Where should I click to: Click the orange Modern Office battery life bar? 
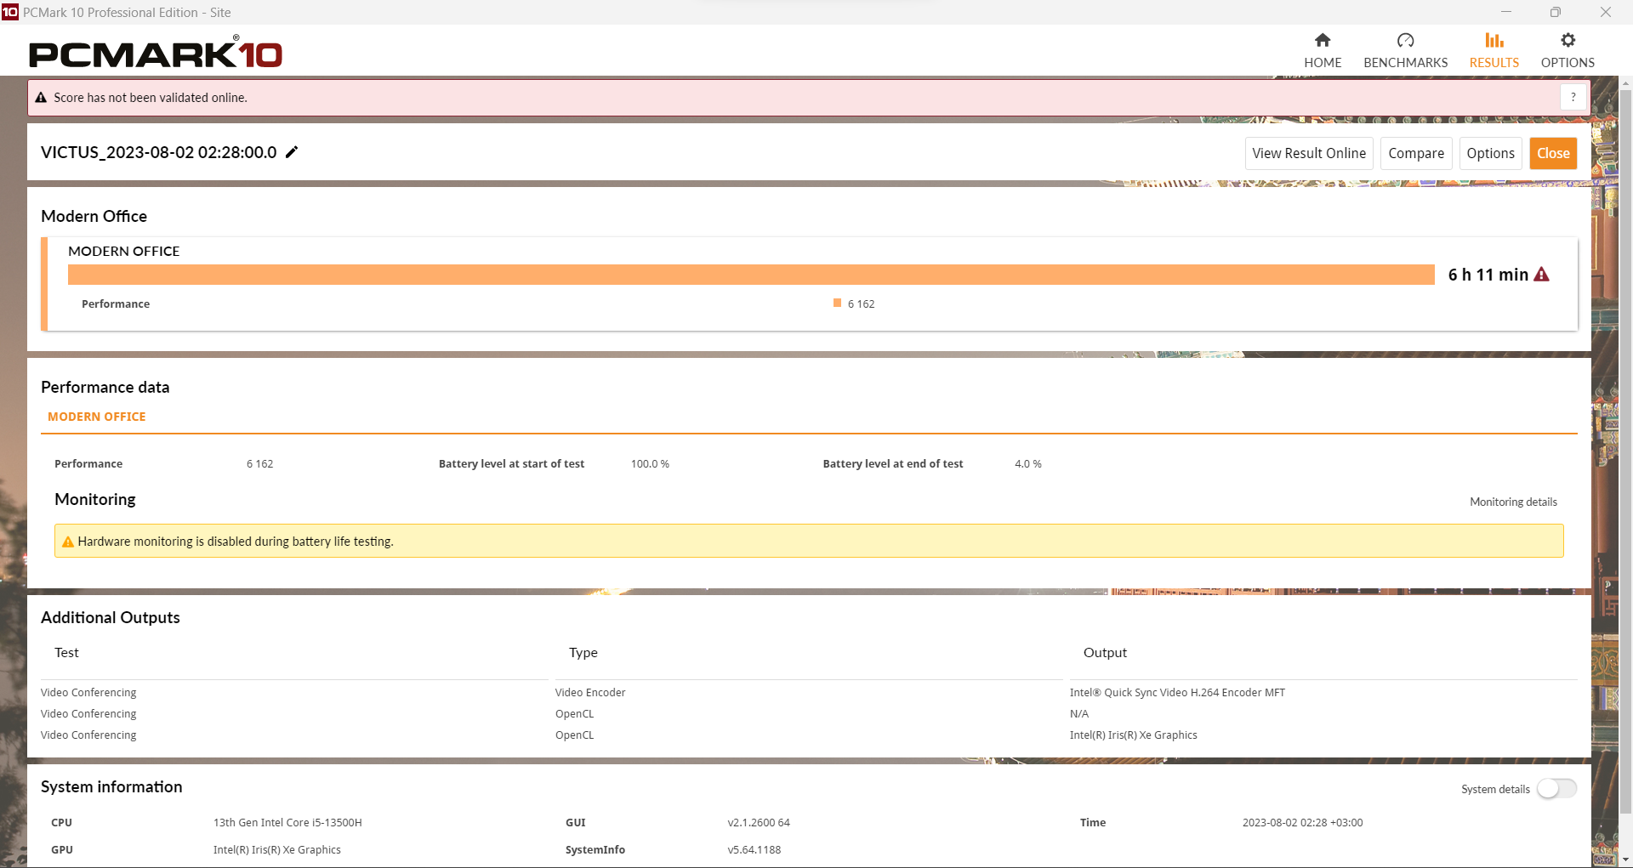tap(750, 275)
